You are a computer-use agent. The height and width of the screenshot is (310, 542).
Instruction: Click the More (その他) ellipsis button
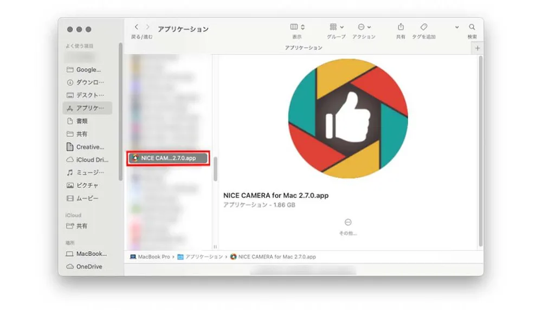[348, 222]
